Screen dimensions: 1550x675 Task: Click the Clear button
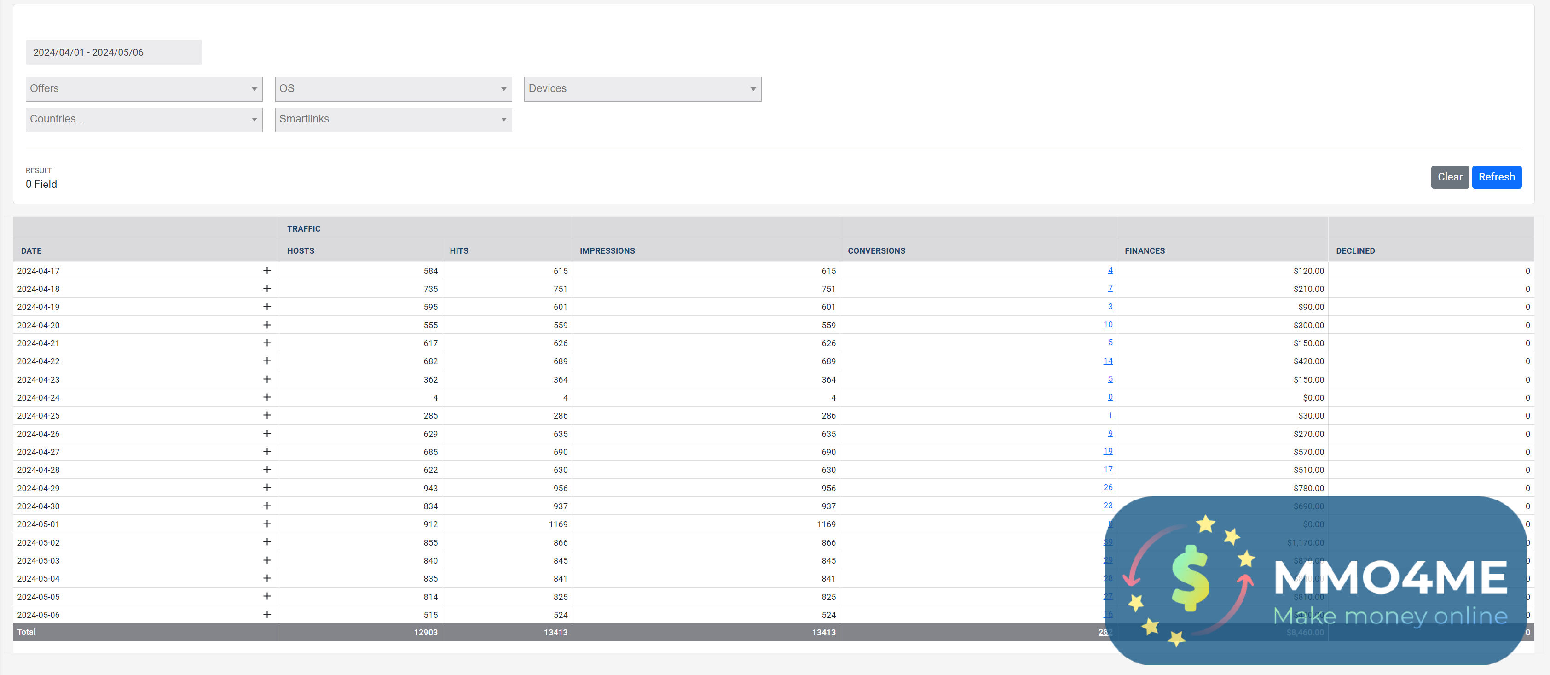click(x=1449, y=177)
